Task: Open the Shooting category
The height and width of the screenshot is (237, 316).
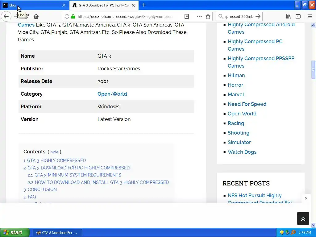Action: point(239,133)
